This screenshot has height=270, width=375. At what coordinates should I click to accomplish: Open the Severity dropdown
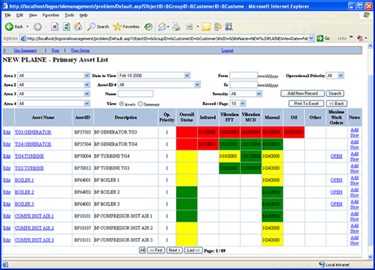(x=259, y=93)
